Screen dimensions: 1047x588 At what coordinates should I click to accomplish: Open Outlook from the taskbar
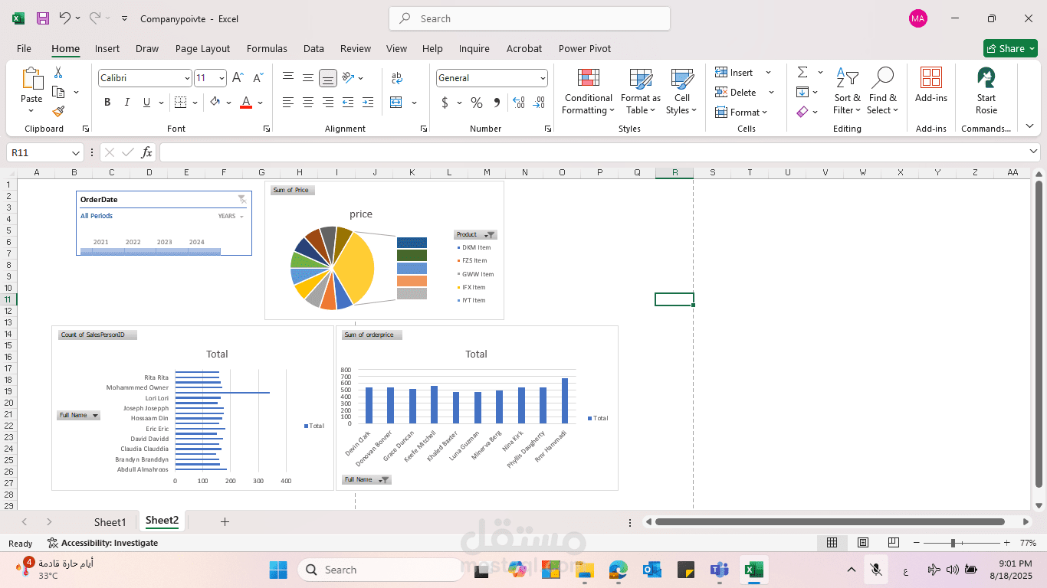(x=652, y=570)
